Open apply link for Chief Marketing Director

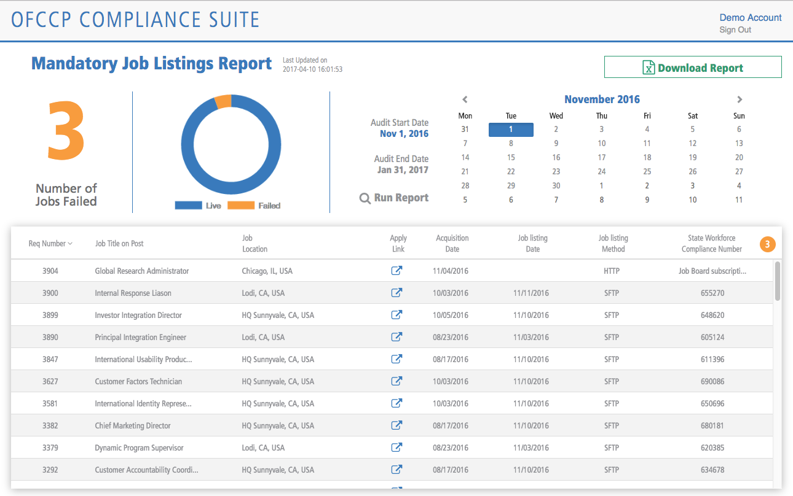pos(397,425)
